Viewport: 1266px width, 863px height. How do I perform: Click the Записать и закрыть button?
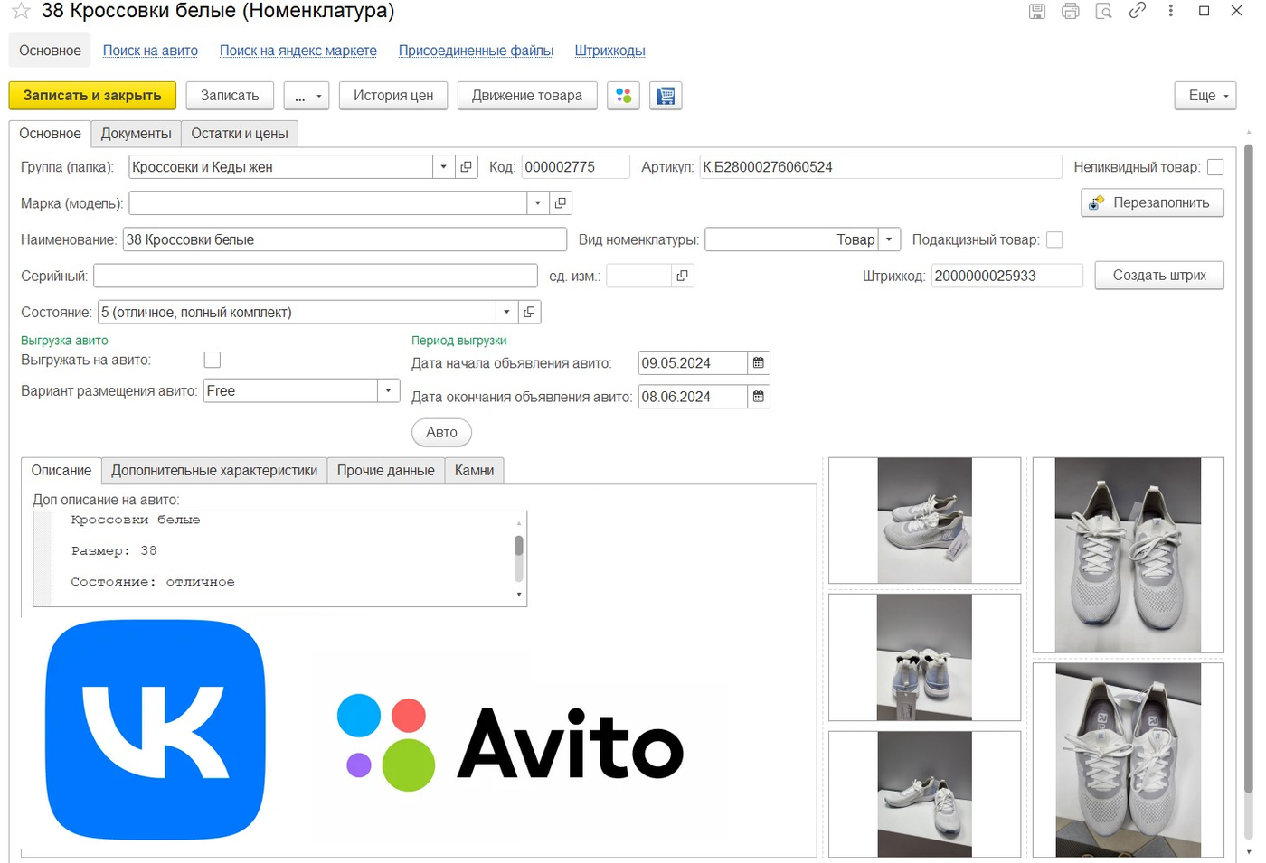tap(92, 96)
